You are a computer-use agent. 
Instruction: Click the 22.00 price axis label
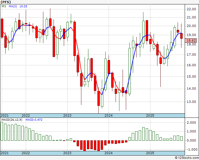coord(191,9)
